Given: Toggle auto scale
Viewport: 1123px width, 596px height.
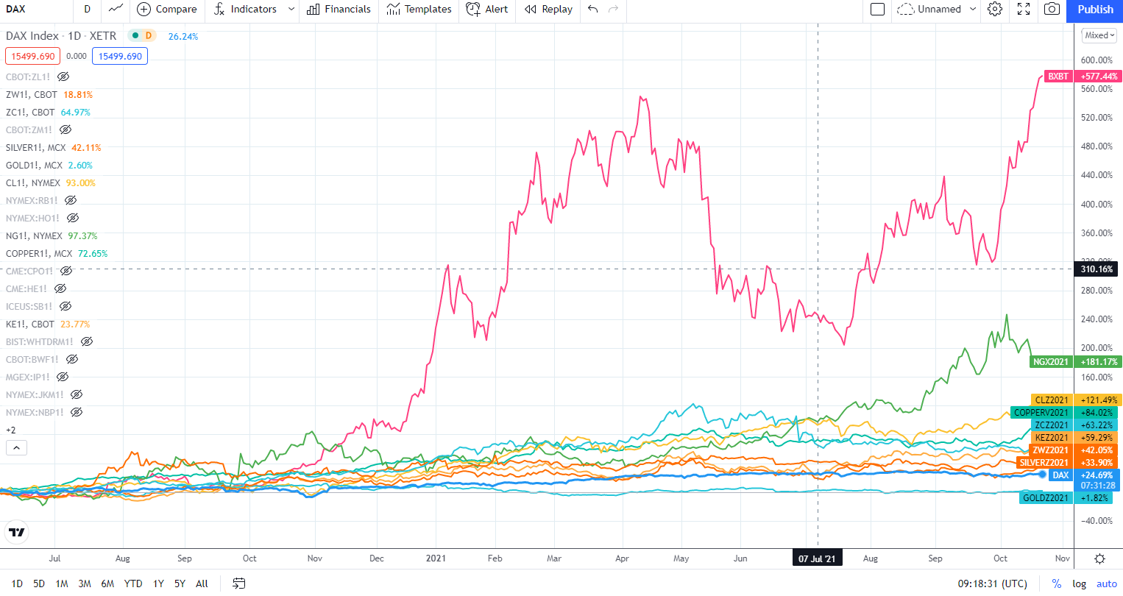Looking at the screenshot, I should [1107, 583].
